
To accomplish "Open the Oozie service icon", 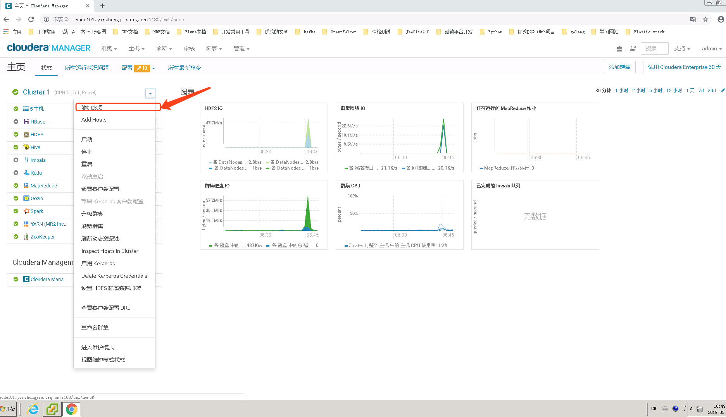I will coord(26,198).
